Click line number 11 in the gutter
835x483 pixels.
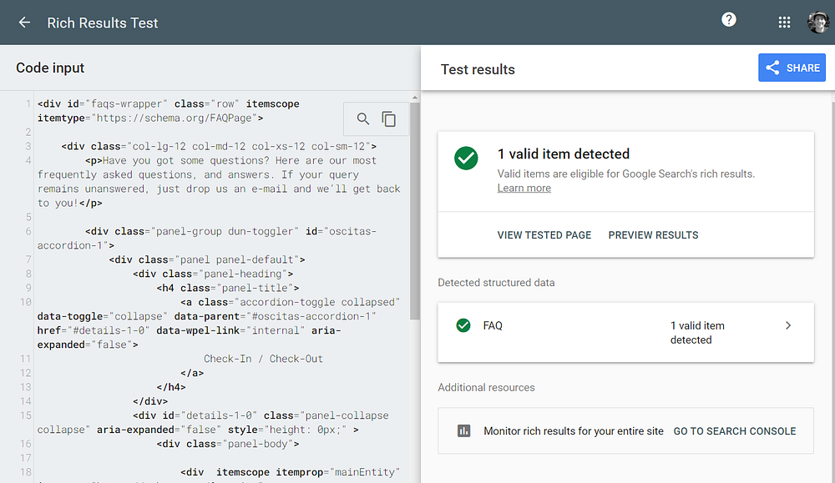tap(26, 359)
